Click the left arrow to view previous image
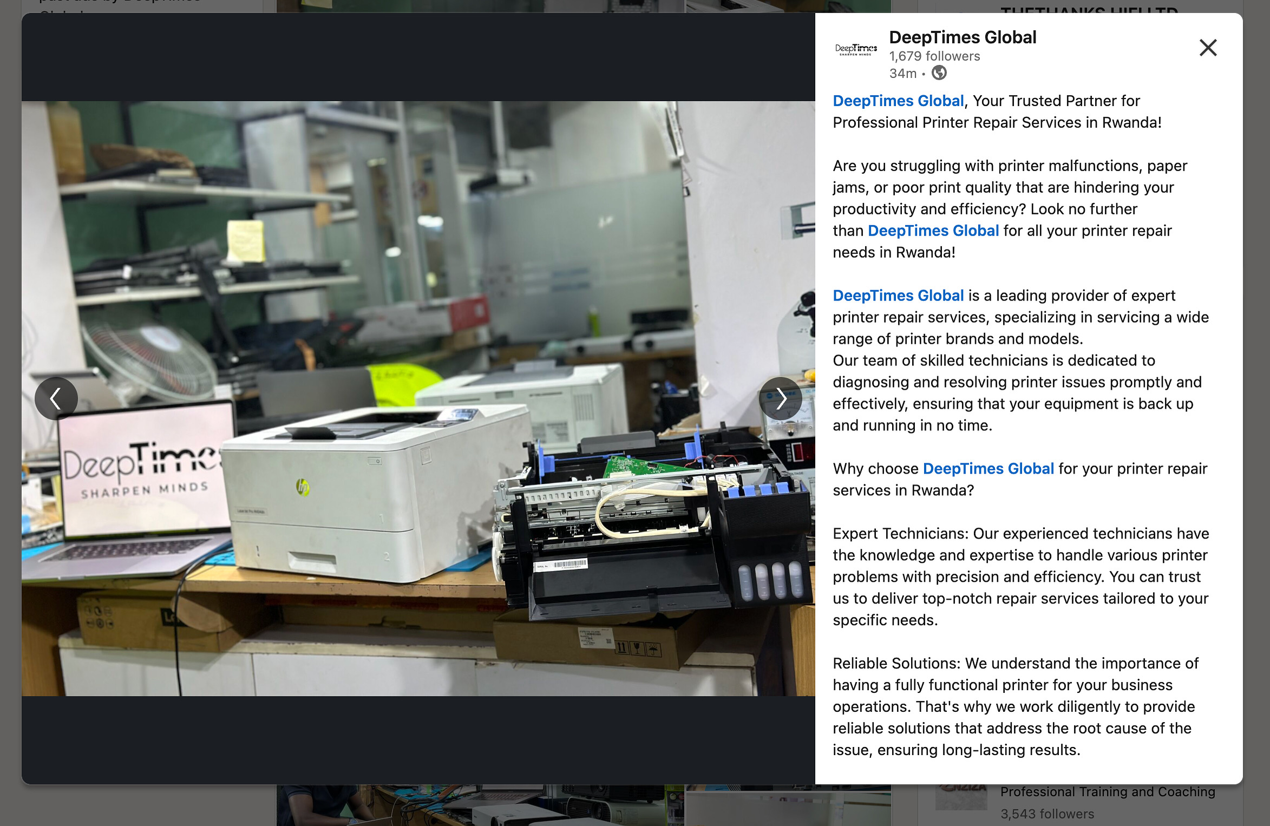Viewport: 1270px width, 826px height. click(56, 398)
